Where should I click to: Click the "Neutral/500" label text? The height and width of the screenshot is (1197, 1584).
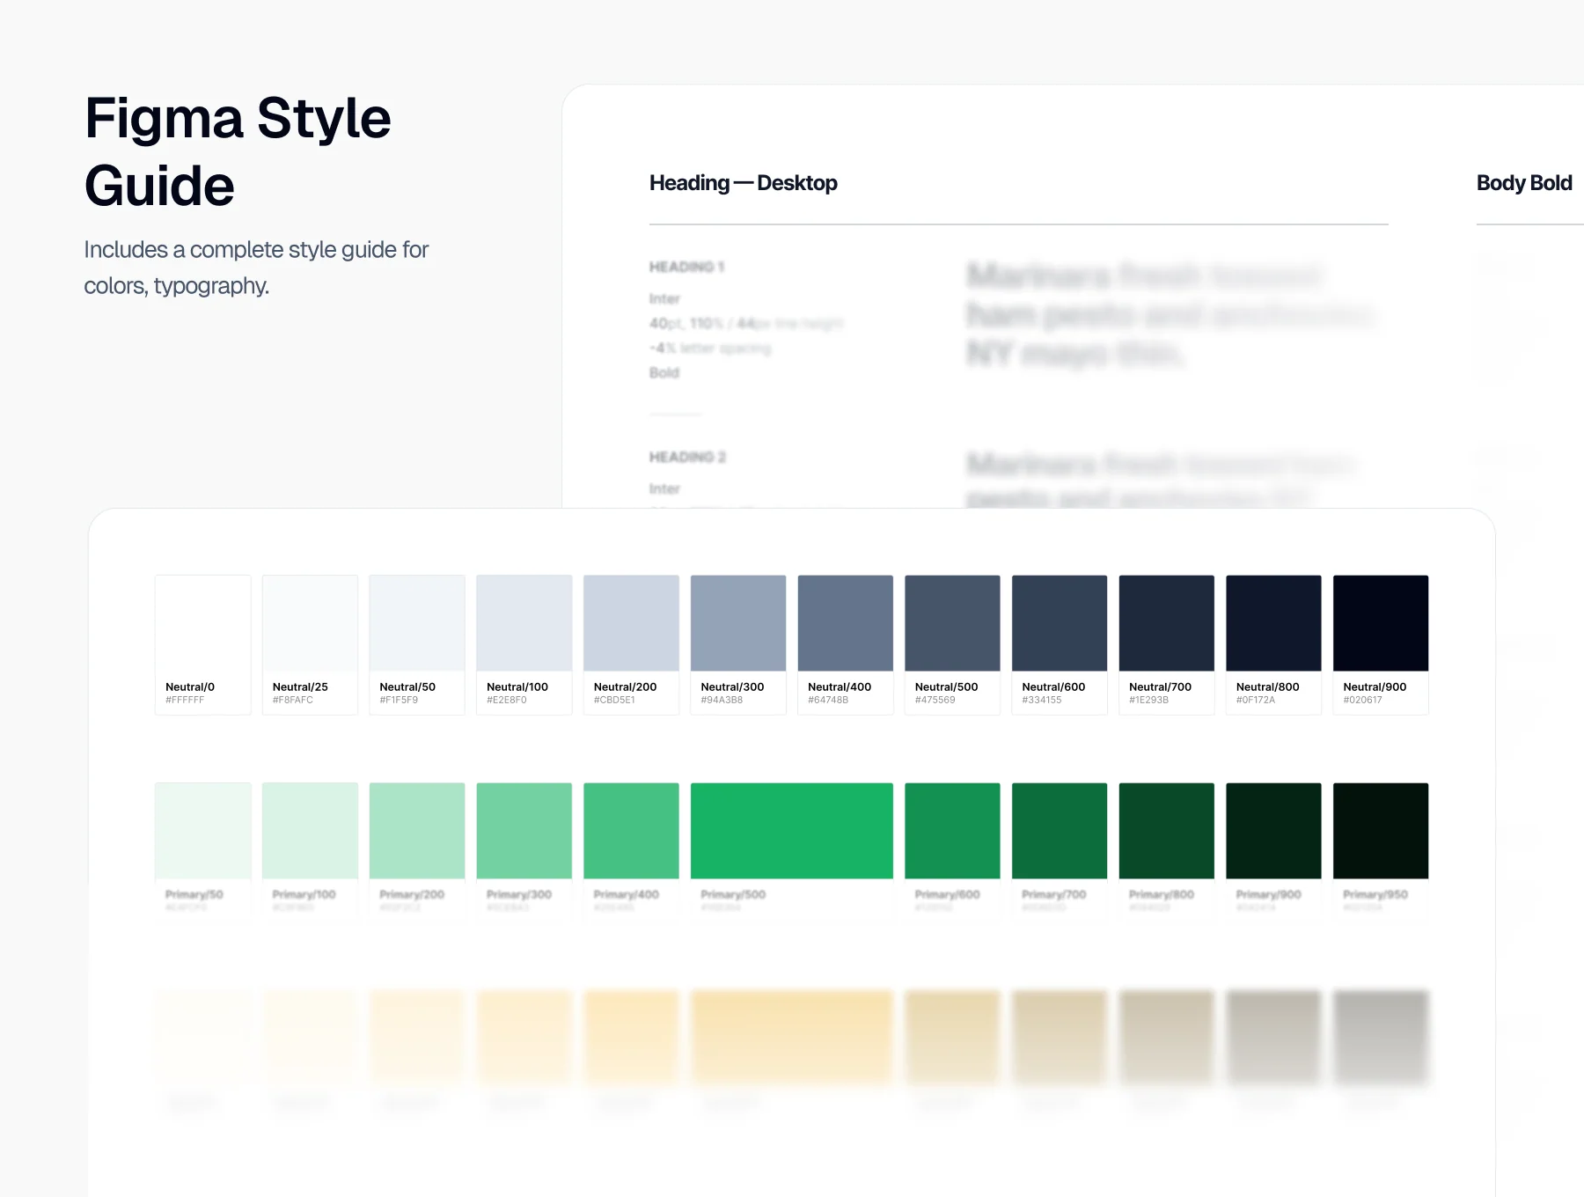[947, 687]
